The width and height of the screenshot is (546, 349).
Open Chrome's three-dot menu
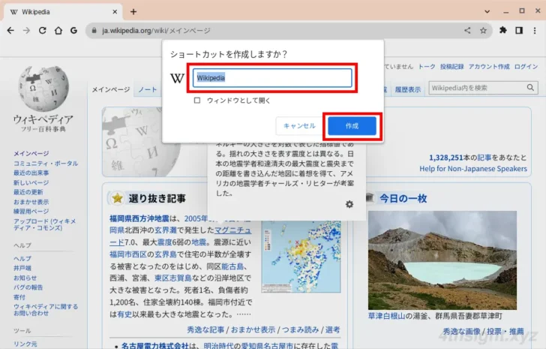pos(535,31)
